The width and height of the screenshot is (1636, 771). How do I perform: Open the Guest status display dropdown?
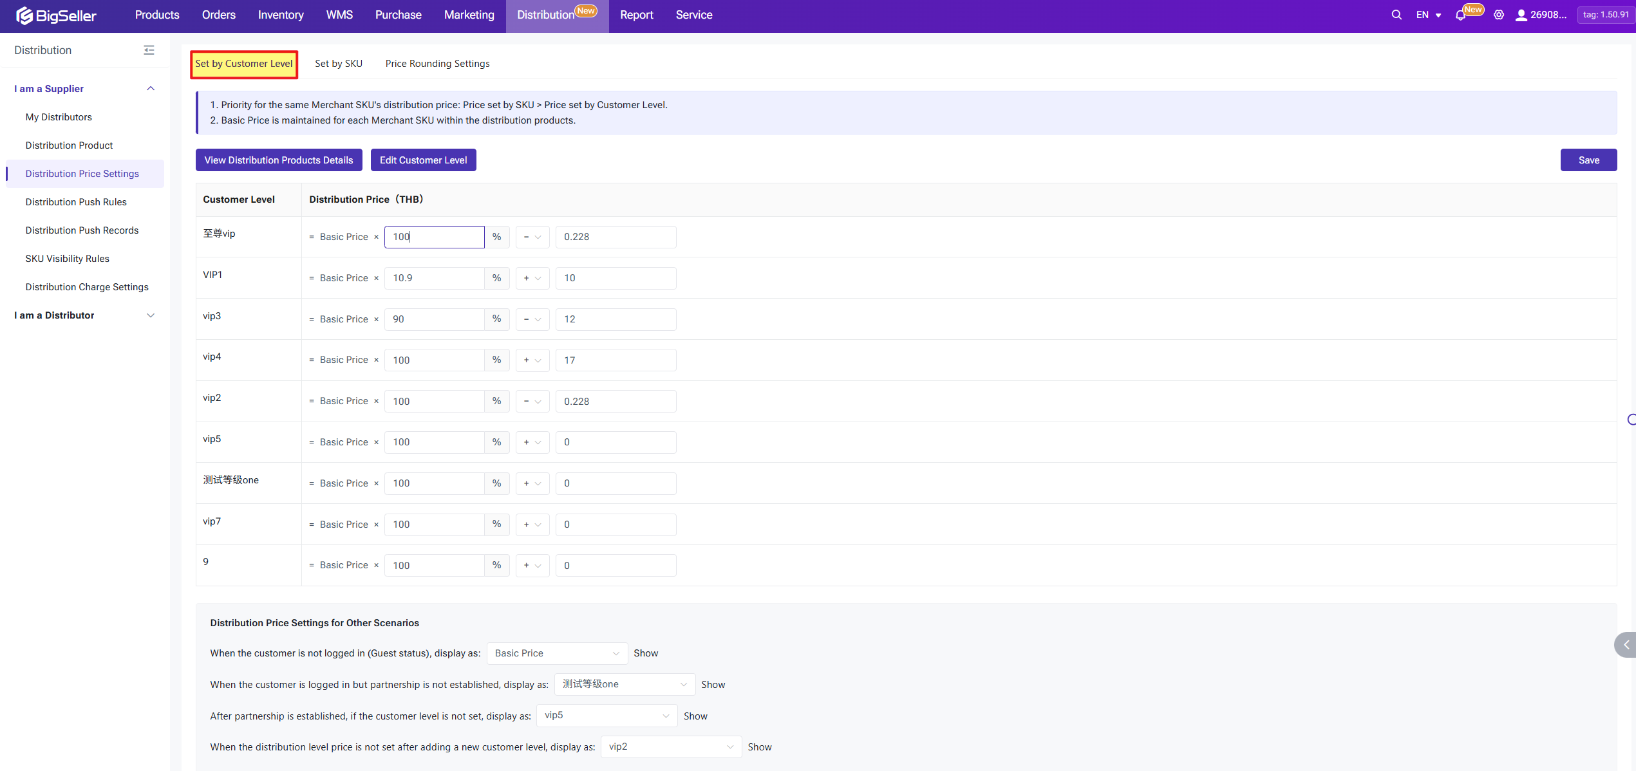click(x=556, y=653)
